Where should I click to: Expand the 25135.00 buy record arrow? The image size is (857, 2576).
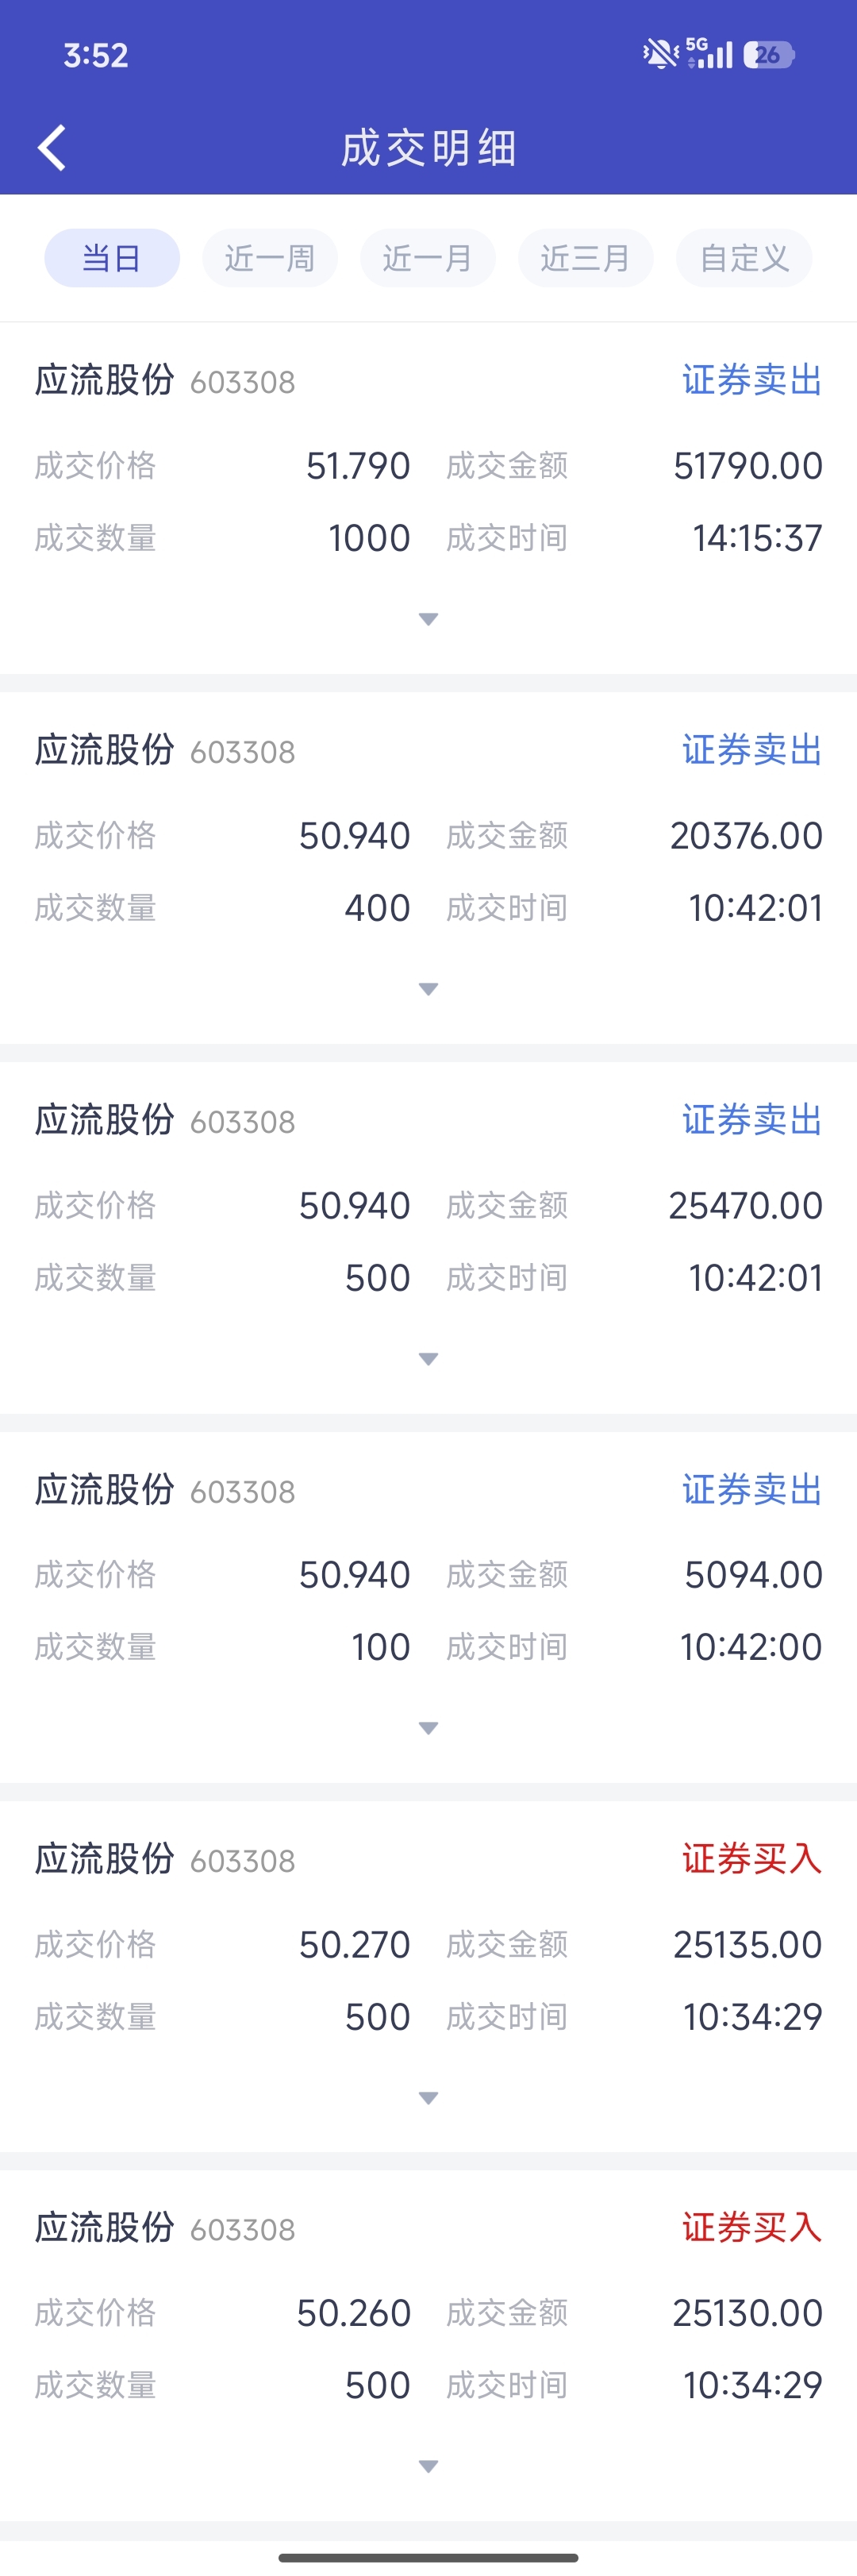point(428,2098)
